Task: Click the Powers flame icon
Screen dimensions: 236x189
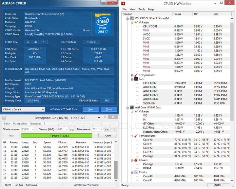Action: coord(136,160)
